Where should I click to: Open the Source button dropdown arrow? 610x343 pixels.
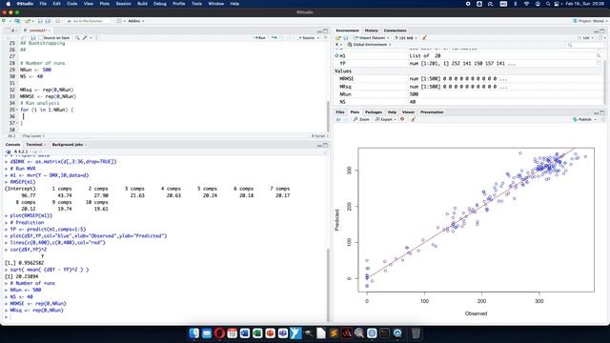pyautogui.click(x=318, y=38)
